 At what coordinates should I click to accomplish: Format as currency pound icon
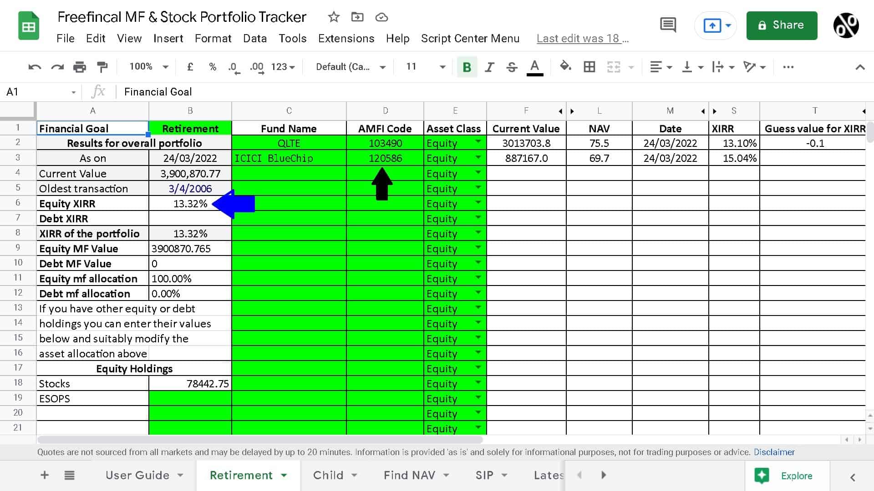coord(190,67)
